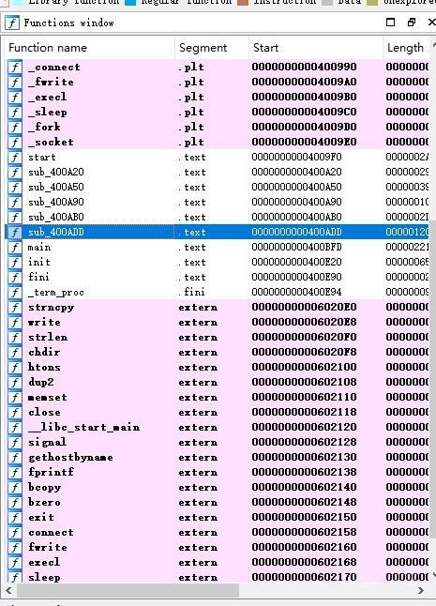Viewport: 436px width, 606px height.
Task: Sort by Start column header
Action: [315, 48]
